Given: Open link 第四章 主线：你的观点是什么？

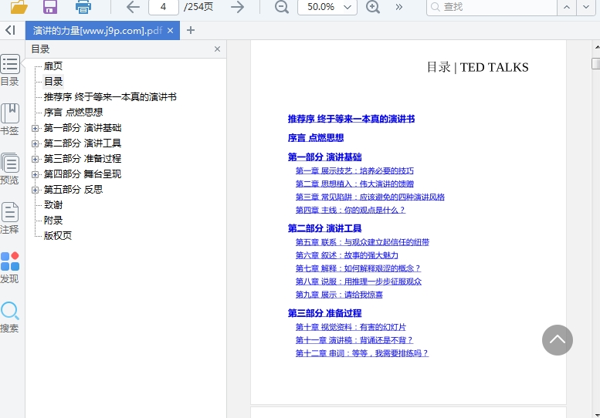Looking at the screenshot, I should point(350,210).
